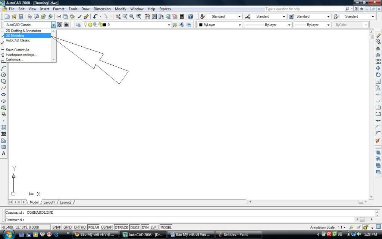
Task: Open the table style Standard dropdown
Action: point(328,16)
